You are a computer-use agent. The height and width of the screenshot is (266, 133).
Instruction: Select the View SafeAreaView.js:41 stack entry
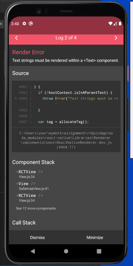pyautogui.click(x=32, y=186)
